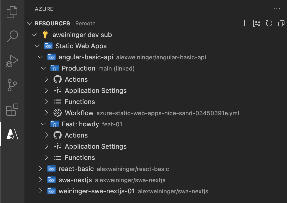
Task: Select Functions under Feat: howdy
Action: pos(80,158)
